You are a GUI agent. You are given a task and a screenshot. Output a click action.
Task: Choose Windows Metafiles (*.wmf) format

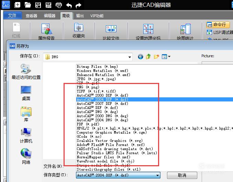pos(102,71)
